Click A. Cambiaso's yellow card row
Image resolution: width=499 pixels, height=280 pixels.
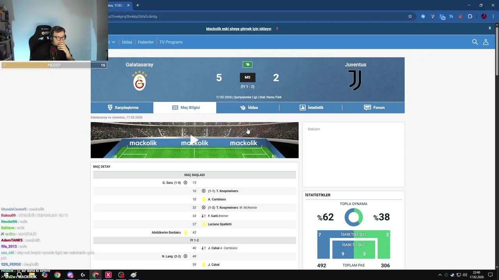click(x=195, y=199)
